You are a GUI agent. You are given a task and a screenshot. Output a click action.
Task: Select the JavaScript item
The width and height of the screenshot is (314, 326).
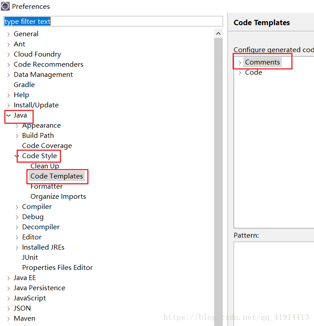coord(30,298)
